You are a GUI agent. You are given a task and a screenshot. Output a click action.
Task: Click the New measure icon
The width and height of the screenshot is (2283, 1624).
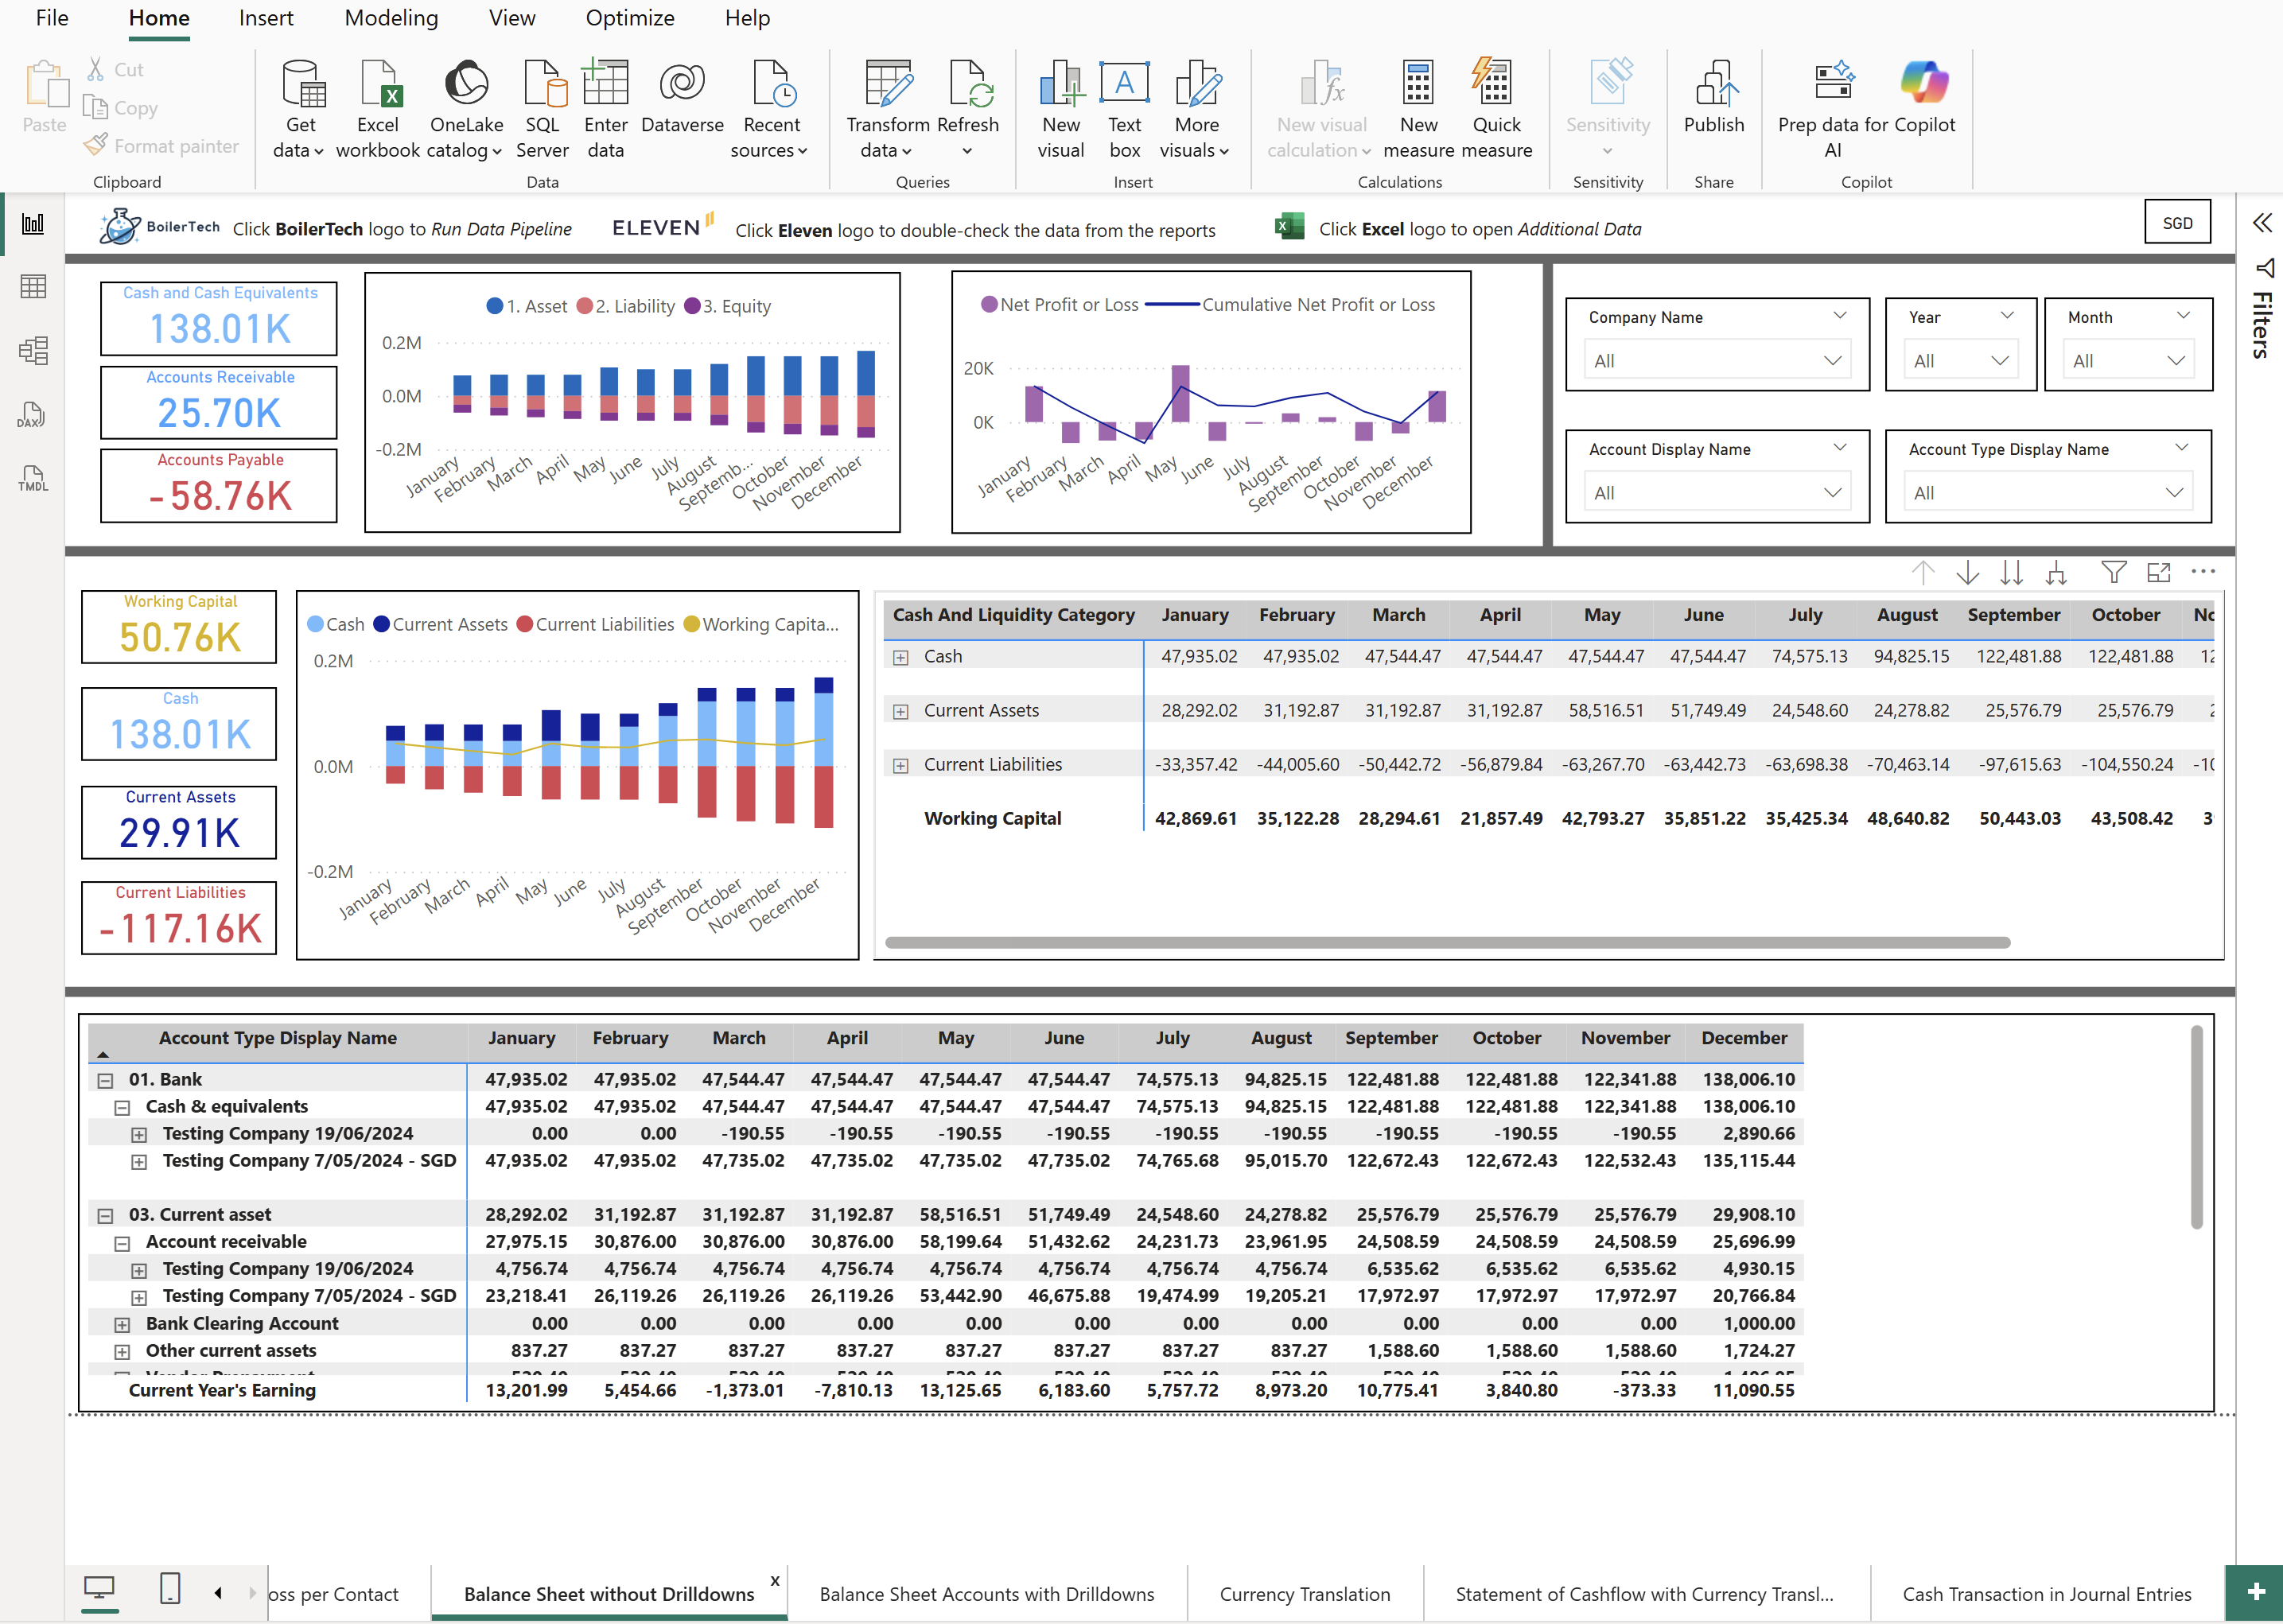coord(1418,84)
